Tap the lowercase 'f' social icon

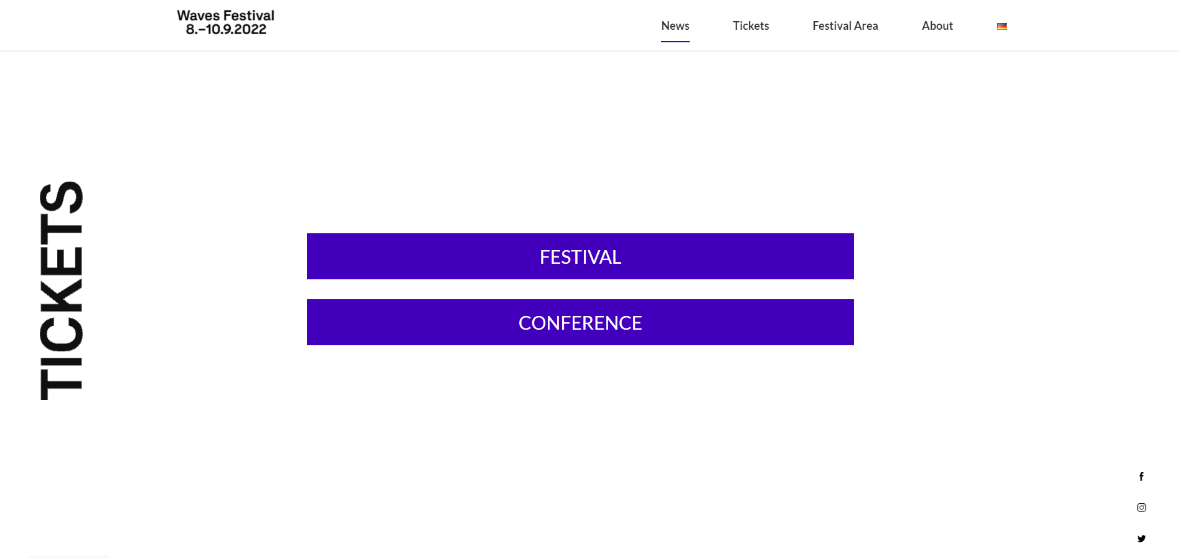[1141, 477]
